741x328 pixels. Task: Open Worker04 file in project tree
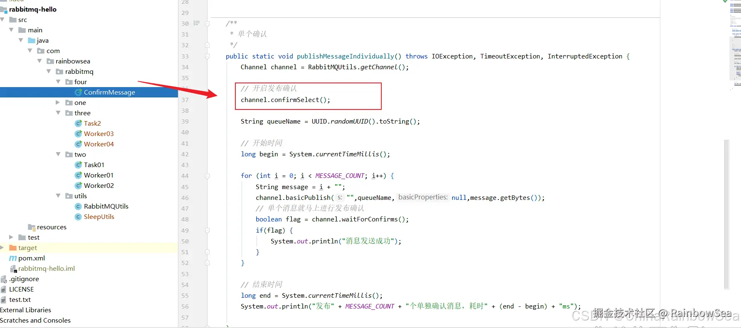(99, 144)
